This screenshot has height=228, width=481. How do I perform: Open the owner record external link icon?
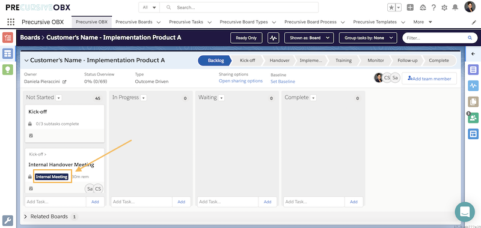(x=64, y=82)
